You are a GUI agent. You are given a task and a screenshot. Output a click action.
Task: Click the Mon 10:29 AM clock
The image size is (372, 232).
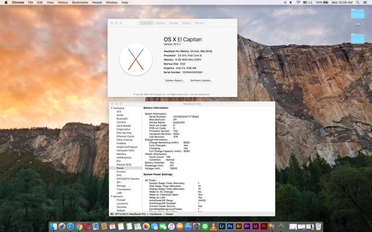point(342,2)
